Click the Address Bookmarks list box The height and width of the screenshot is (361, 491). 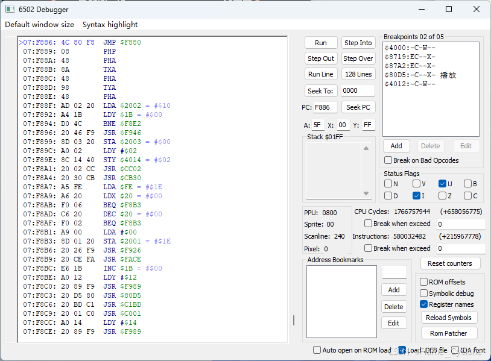(341, 301)
